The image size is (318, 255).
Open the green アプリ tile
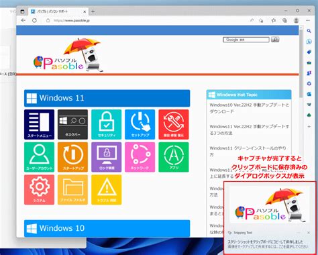[174, 157]
